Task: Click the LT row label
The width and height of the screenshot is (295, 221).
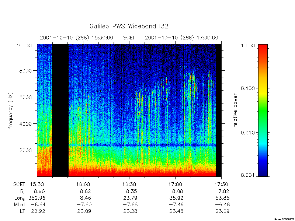Action: (x=22, y=211)
